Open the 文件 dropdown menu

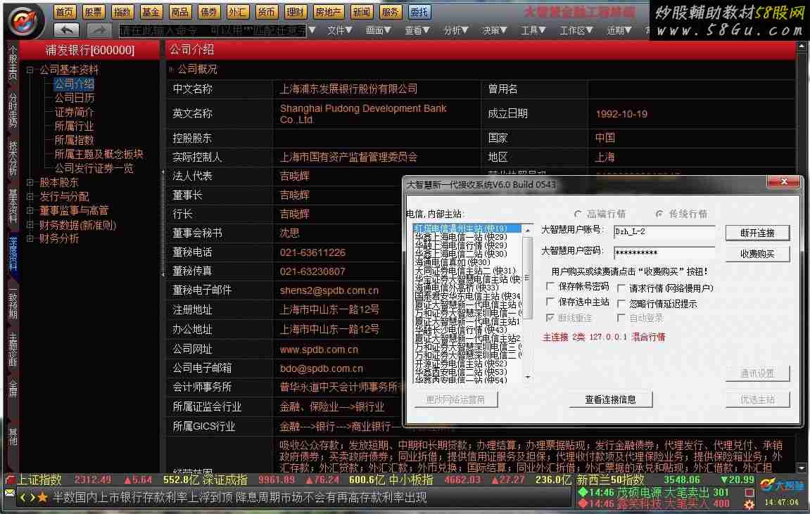[x=339, y=30]
